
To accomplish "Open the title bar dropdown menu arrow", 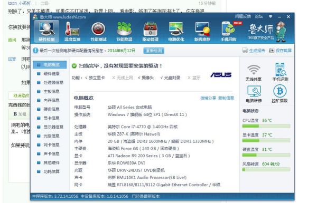I will coord(271,16).
